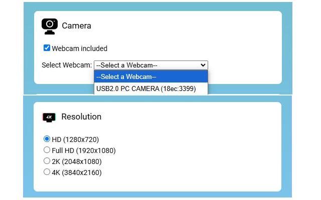Choose the highlighted --Select a Webcam-- list option
Screen dimensions: 321x200
pyautogui.click(x=150, y=76)
